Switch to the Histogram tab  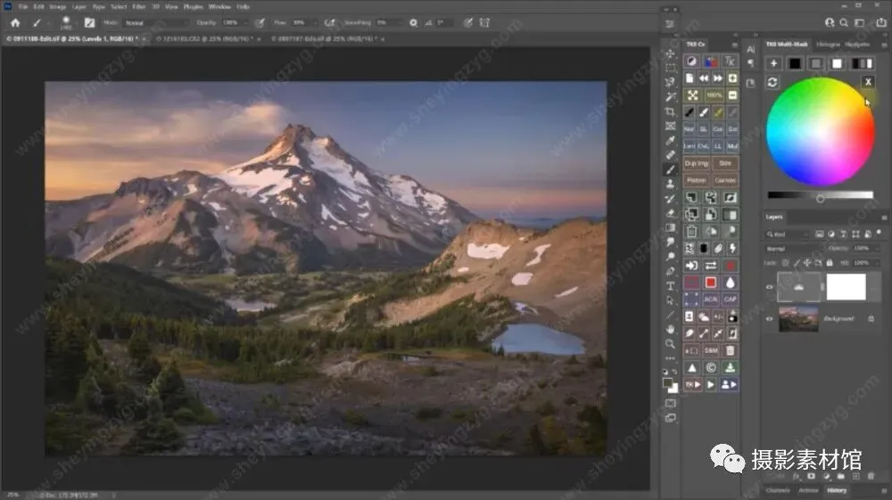point(828,45)
